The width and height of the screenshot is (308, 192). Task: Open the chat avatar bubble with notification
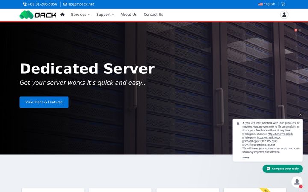[x=297, y=182]
